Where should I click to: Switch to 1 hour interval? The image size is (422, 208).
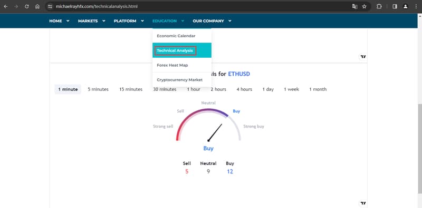(x=194, y=89)
